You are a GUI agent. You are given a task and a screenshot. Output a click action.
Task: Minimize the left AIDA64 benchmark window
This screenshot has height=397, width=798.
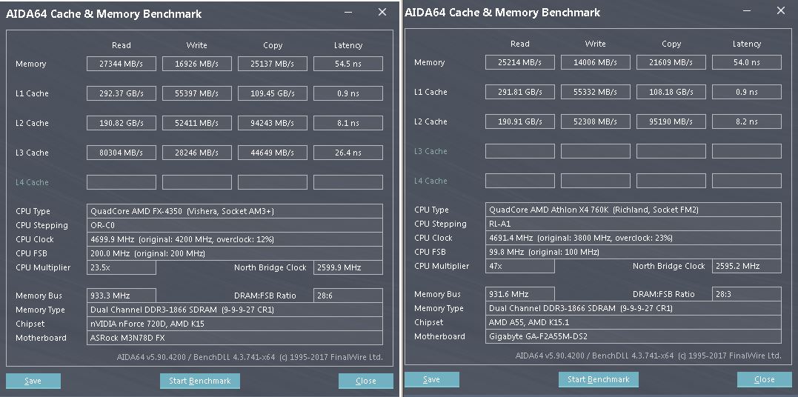click(x=348, y=13)
